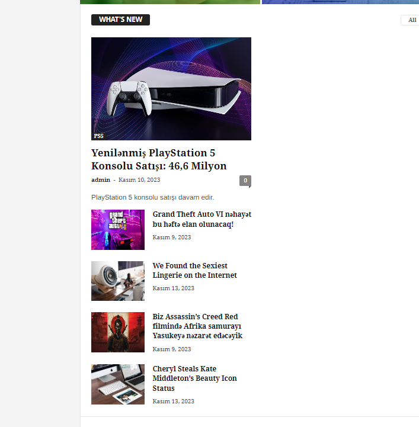
Task: Click Kasım 13, 2023 date under Lingerie article
Action: pos(173,288)
